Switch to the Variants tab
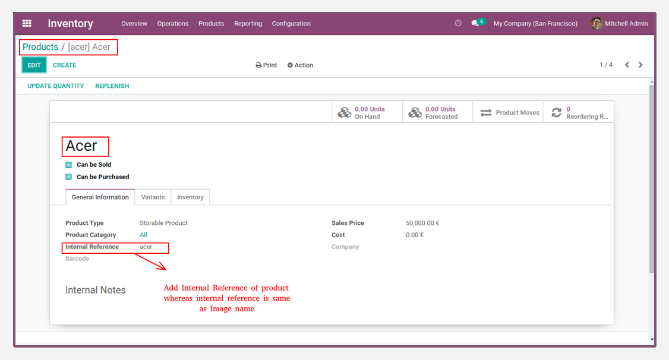The image size is (669, 360). (153, 197)
